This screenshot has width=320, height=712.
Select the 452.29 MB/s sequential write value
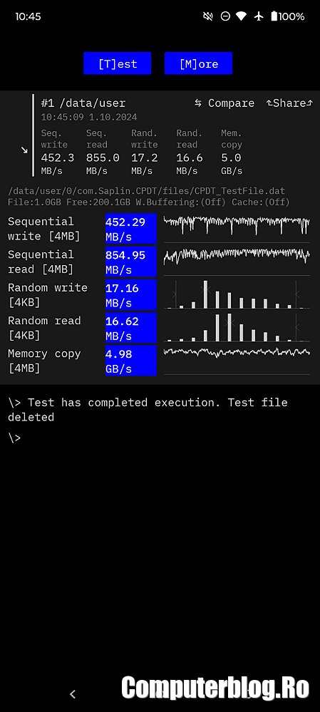click(130, 229)
